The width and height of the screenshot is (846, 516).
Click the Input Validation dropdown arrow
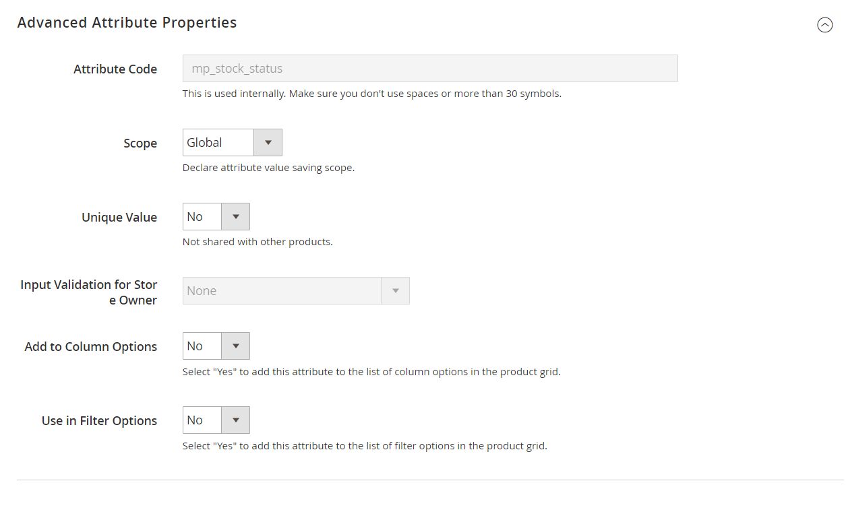pos(395,291)
